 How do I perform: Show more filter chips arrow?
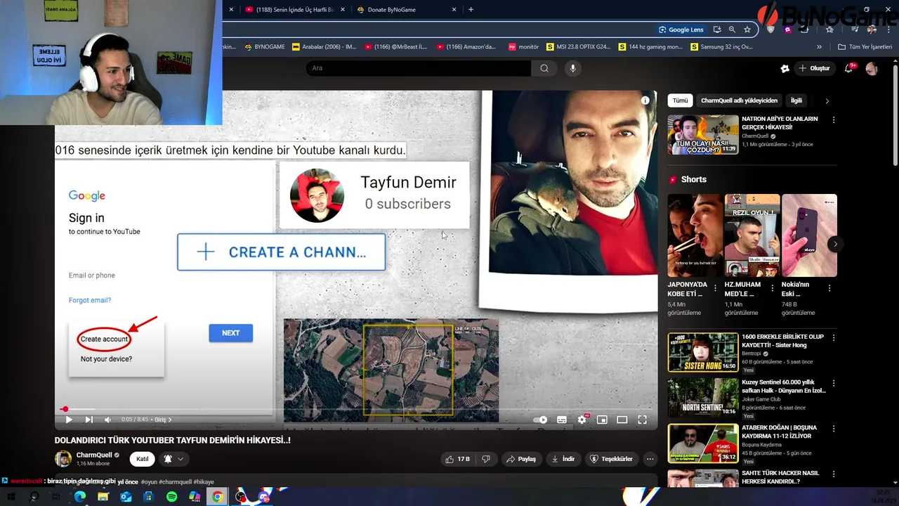coord(827,100)
